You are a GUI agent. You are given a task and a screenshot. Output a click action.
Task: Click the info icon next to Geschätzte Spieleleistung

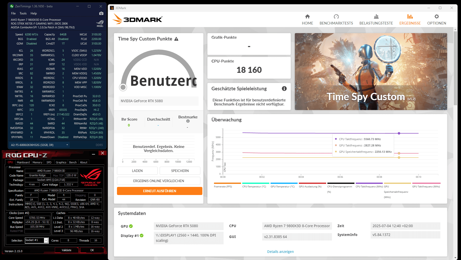pos(284,89)
